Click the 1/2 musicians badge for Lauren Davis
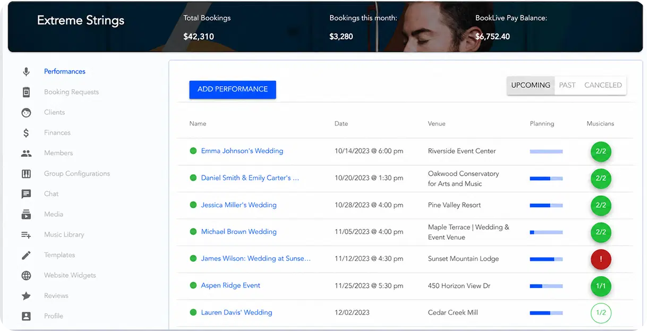 click(x=601, y=313)
